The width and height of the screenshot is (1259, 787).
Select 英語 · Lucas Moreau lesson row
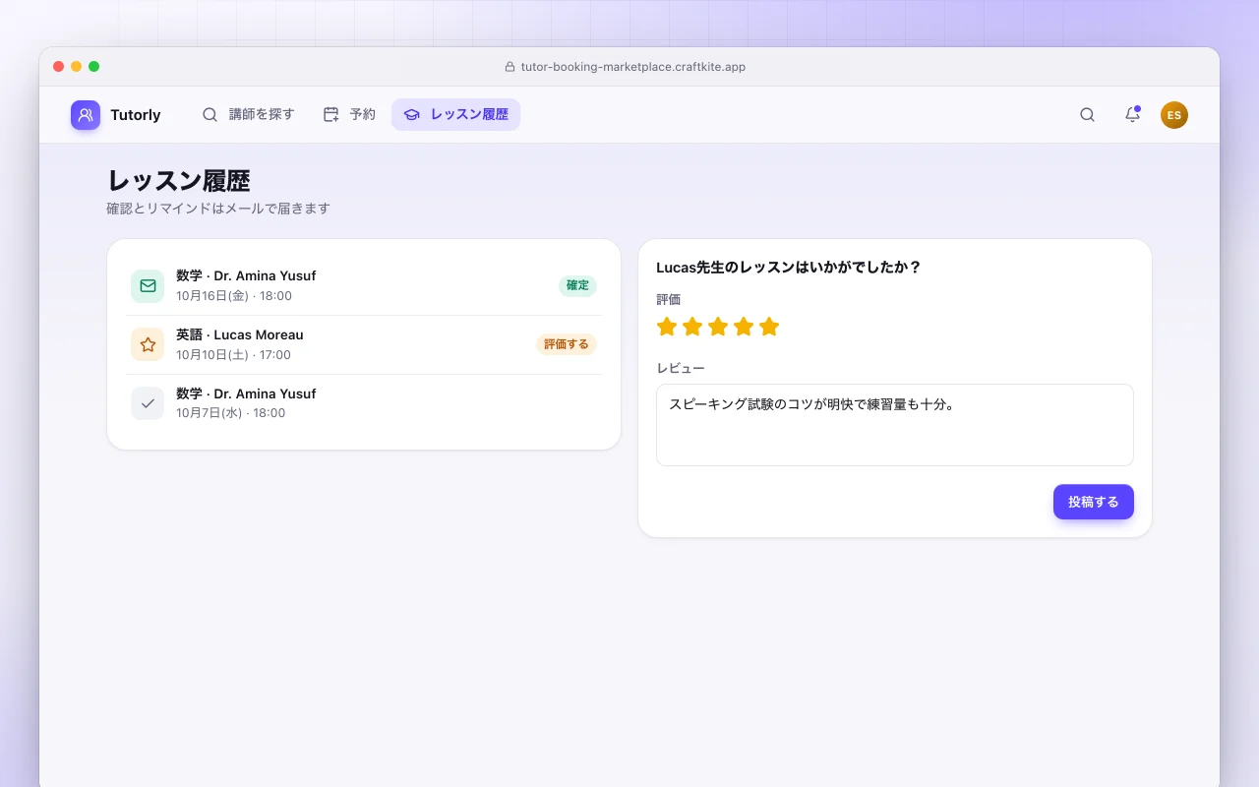[364, 345]
